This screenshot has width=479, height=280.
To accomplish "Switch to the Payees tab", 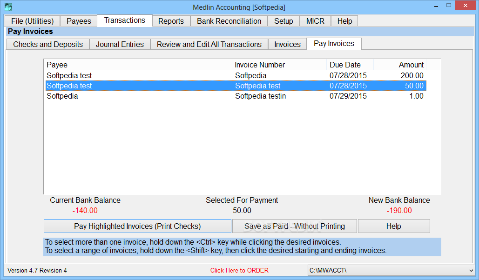I will pyautogui.click(x=79, y=21).
